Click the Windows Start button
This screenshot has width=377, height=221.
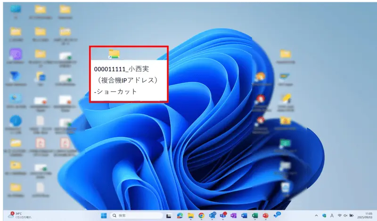[103, 215]
